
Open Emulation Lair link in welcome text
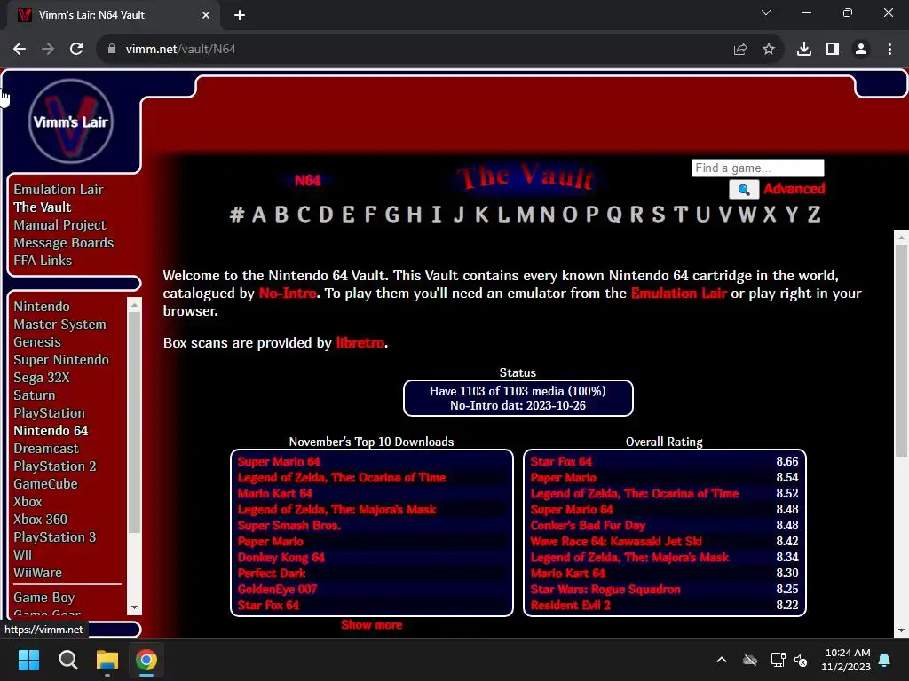679,293
